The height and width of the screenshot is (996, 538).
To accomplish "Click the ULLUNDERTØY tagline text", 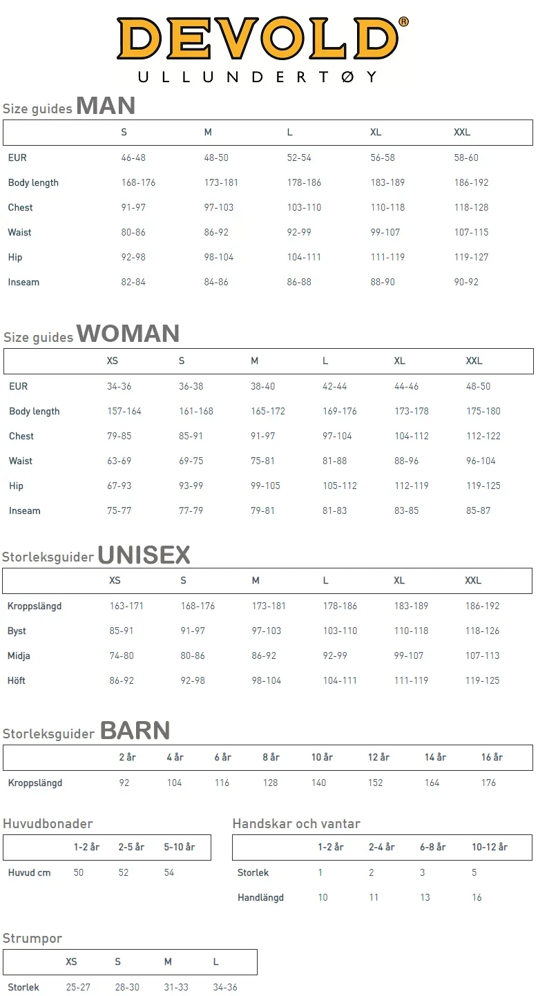I will coord(258,77).
